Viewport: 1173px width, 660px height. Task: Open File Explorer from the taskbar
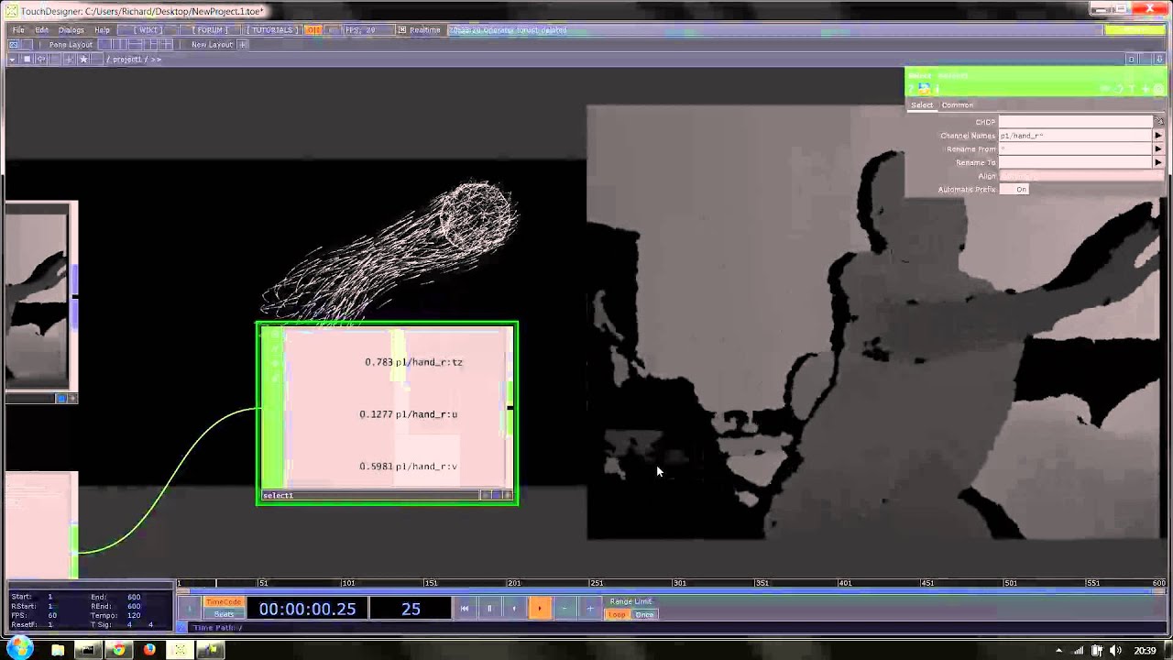58,650
